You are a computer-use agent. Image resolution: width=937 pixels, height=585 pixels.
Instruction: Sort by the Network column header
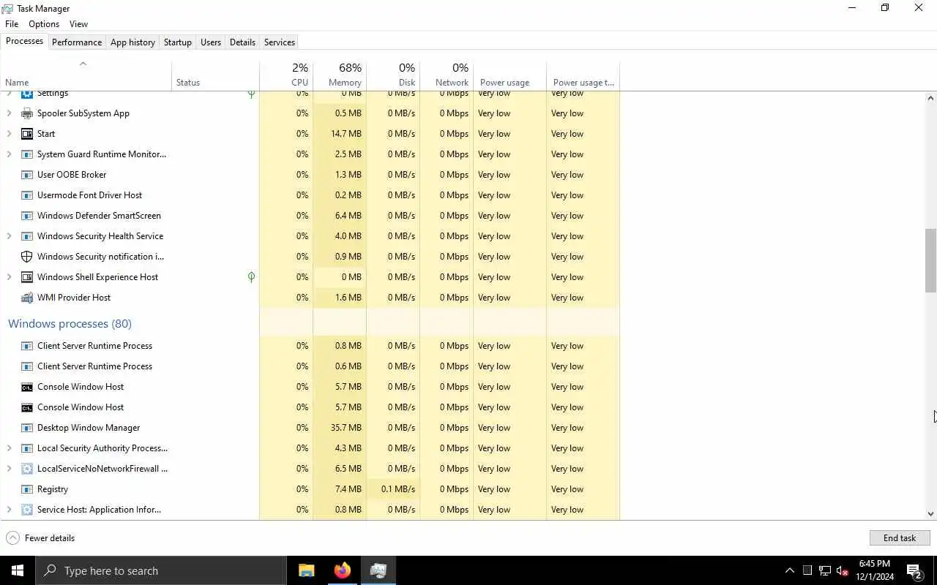[x=447, y=75]
